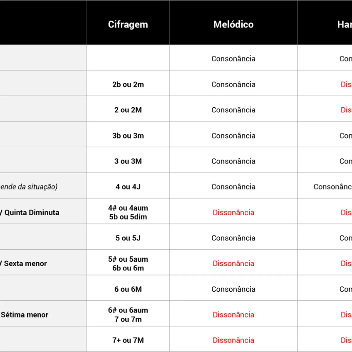Click the 3 ou 3M cifragem cell
The image size is (352, 352).
click(128, 161)
